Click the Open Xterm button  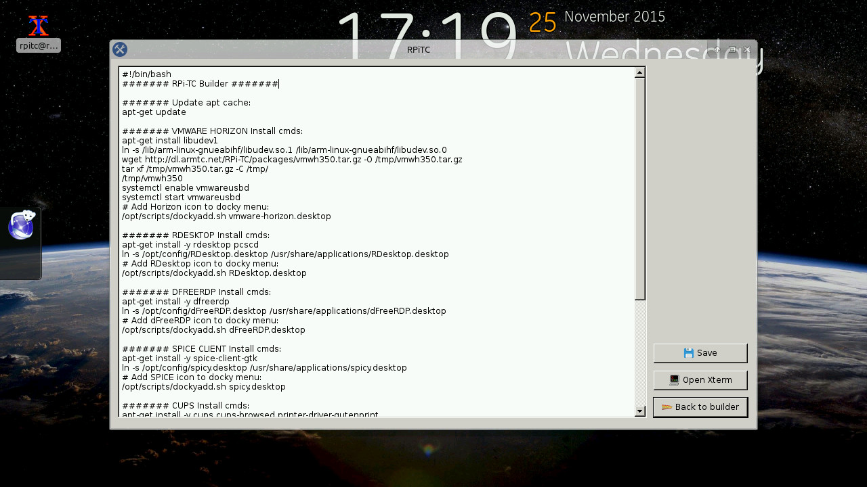pyautogui.click(x=700, y=380)
